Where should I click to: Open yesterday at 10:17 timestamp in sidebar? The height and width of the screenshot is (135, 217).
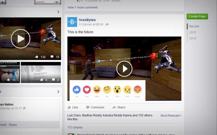11,108
